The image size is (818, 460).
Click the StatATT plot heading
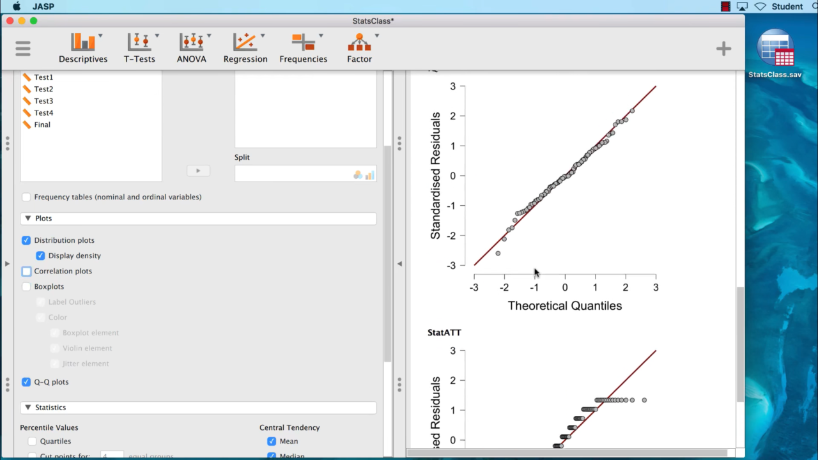[444, 333]
